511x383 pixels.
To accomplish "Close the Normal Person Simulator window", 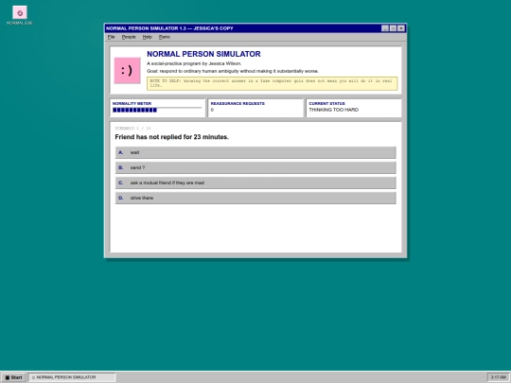I will tap(401, 28).
